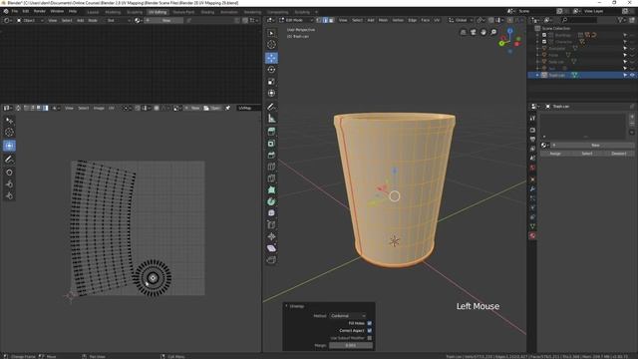
Task: Open the File menu
Action: [15, 11]
